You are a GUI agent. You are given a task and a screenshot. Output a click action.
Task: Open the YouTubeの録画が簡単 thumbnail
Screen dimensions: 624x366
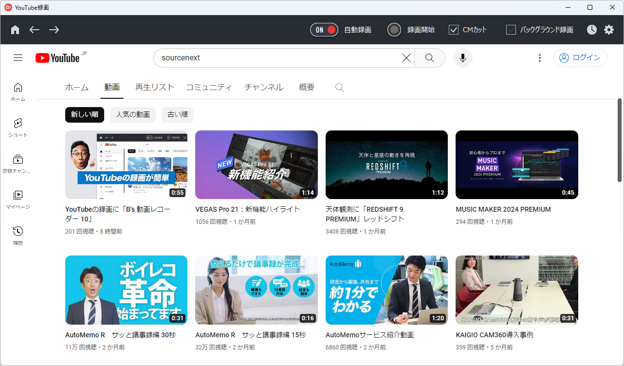(126, 165)
